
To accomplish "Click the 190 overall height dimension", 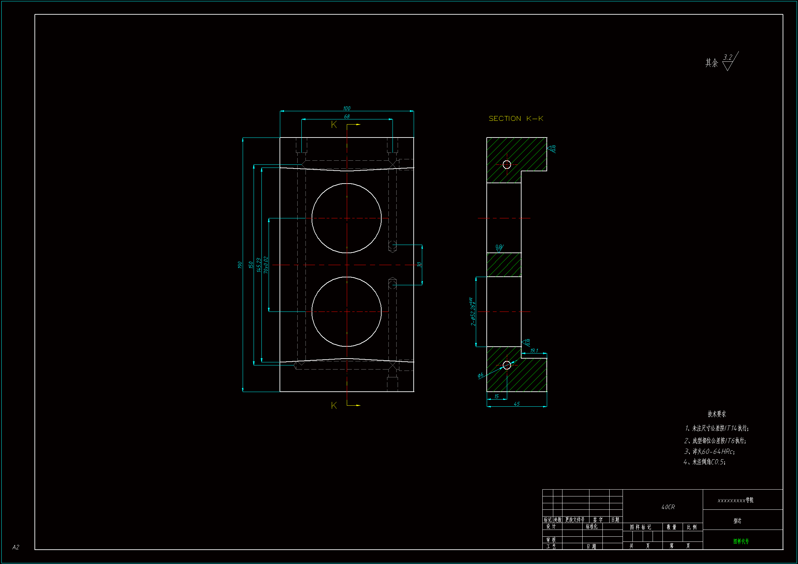I will [x=240, y=265].
